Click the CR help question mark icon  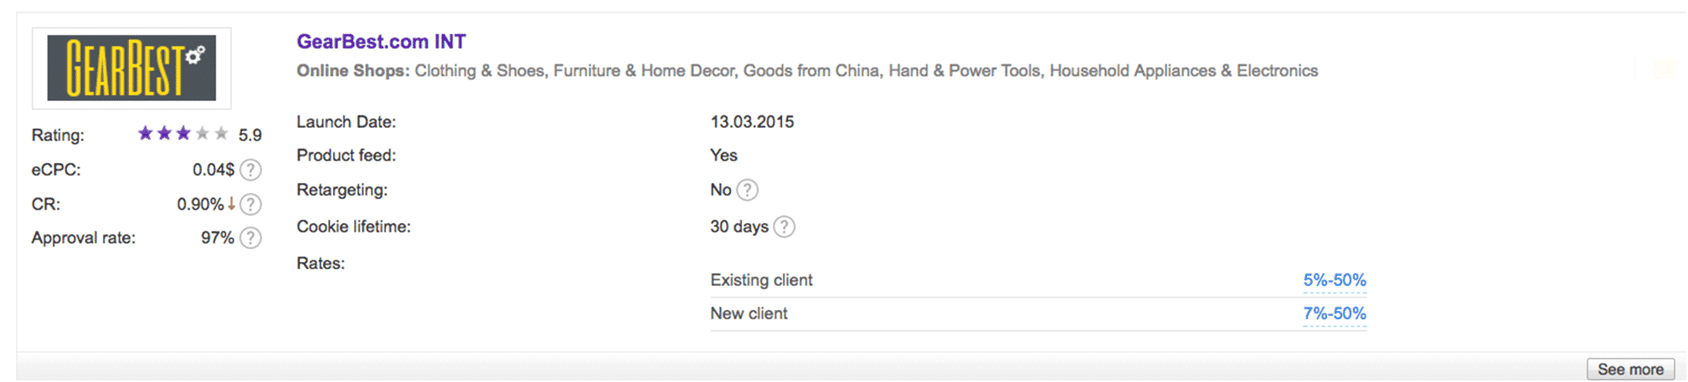point(250,204)
